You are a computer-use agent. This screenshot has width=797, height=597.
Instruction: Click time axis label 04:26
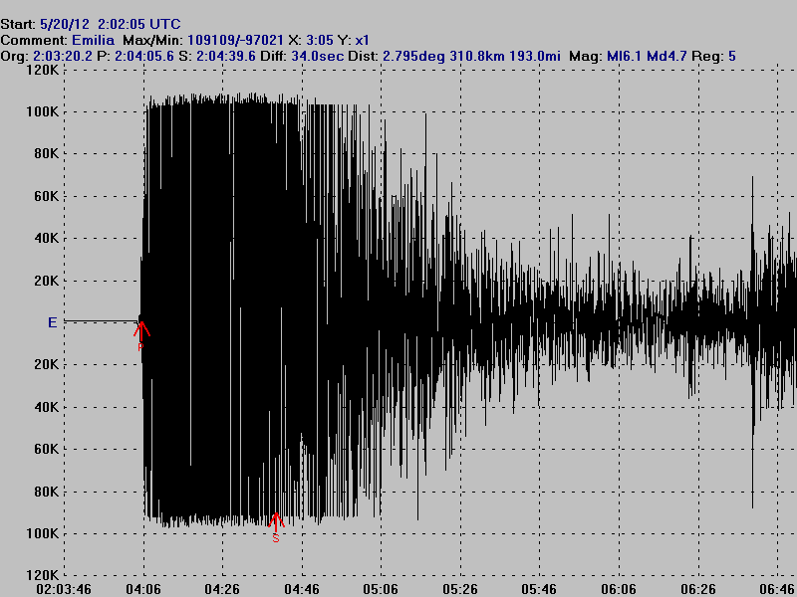222,589
